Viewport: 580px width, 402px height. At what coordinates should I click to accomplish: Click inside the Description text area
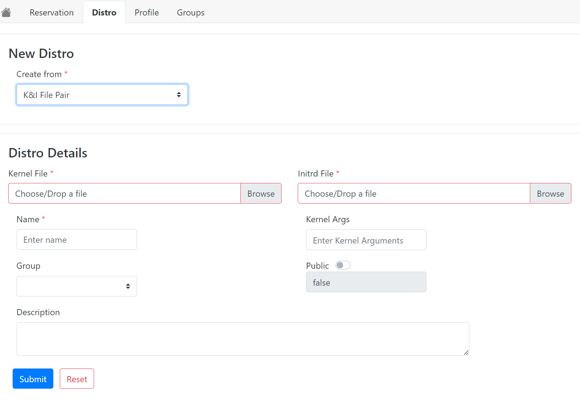[243, 339]
